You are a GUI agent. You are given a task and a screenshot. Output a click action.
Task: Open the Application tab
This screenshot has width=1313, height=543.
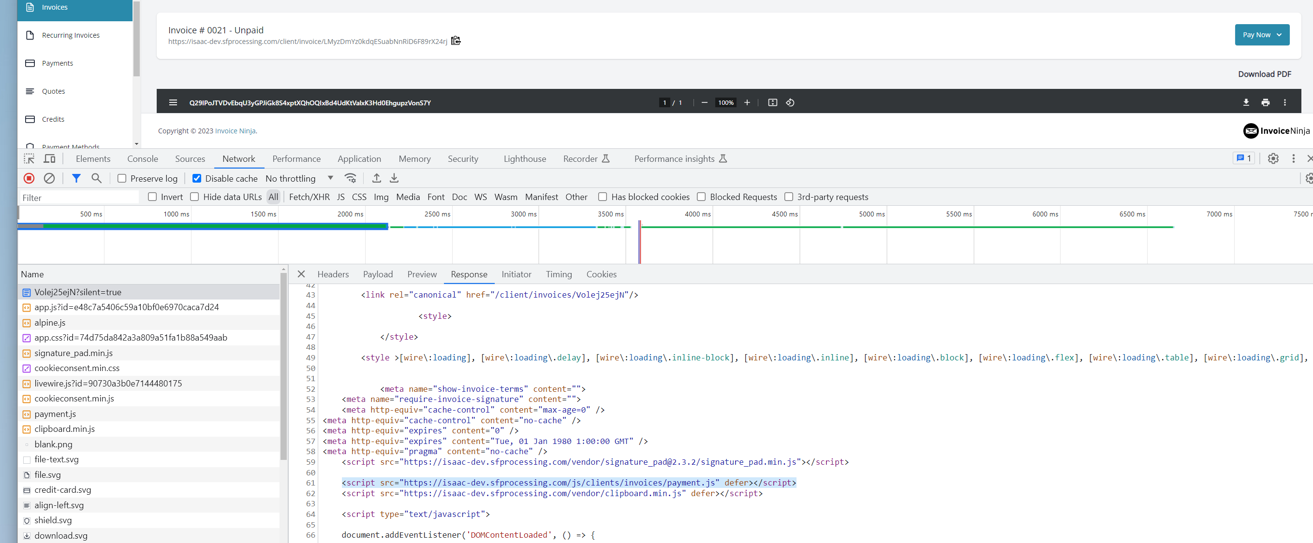359,159
